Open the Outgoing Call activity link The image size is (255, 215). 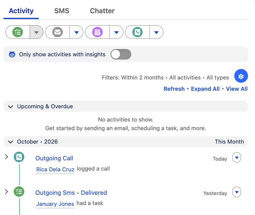tap(54, 158)
